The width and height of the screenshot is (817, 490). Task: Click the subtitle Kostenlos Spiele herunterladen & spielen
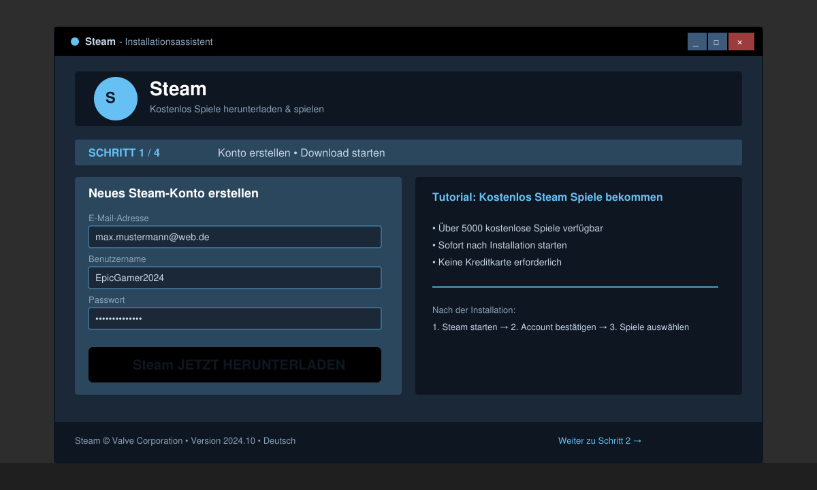coord(237,109)
